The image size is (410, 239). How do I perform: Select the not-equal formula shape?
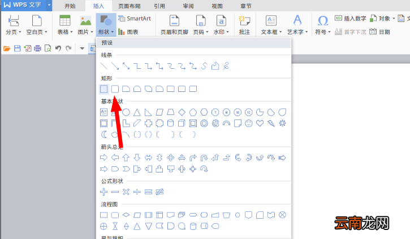point(159,192)
